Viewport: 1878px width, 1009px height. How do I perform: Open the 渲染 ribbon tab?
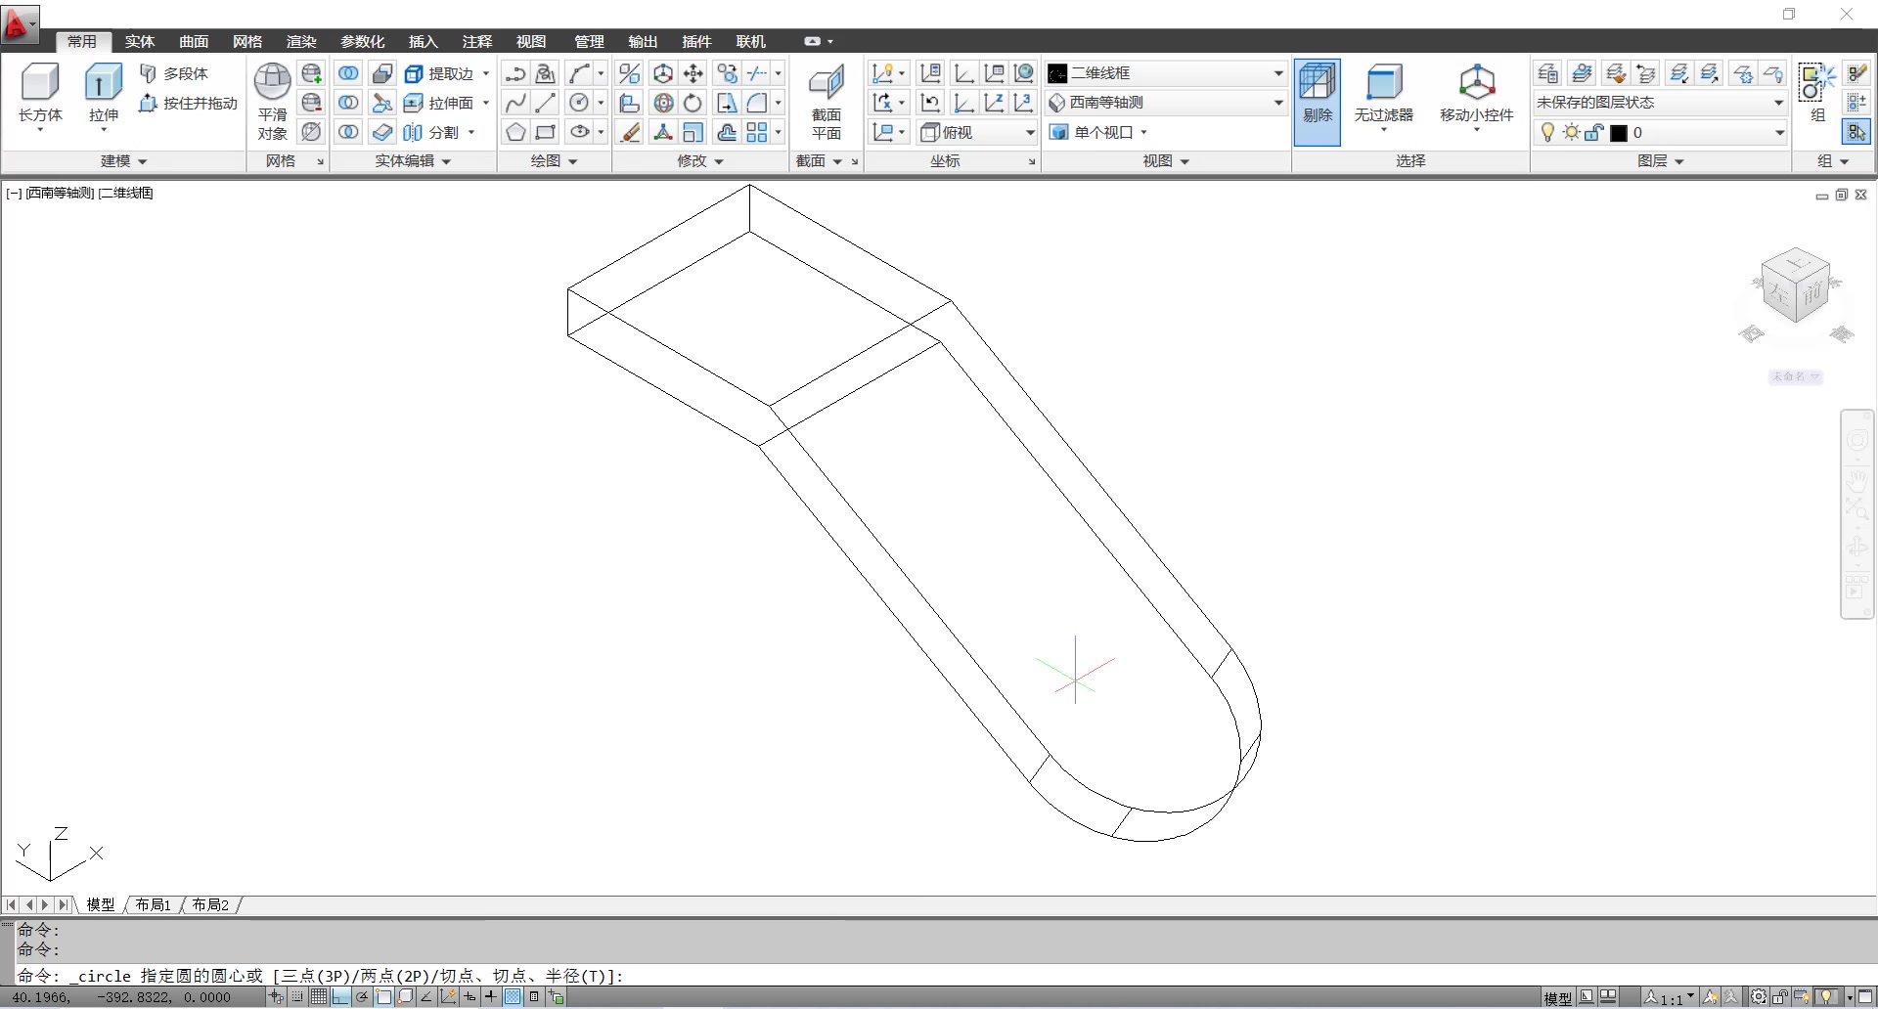pos(301,41)
